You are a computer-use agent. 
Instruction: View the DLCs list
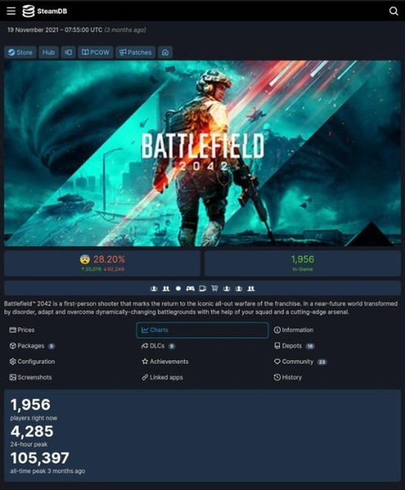point(158,346)
